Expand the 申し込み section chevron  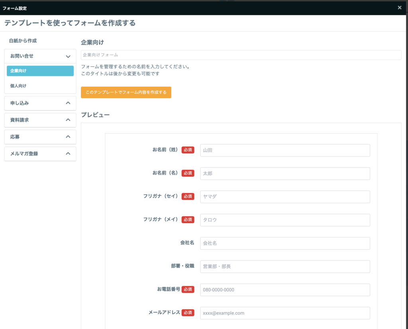pos(68,103)
